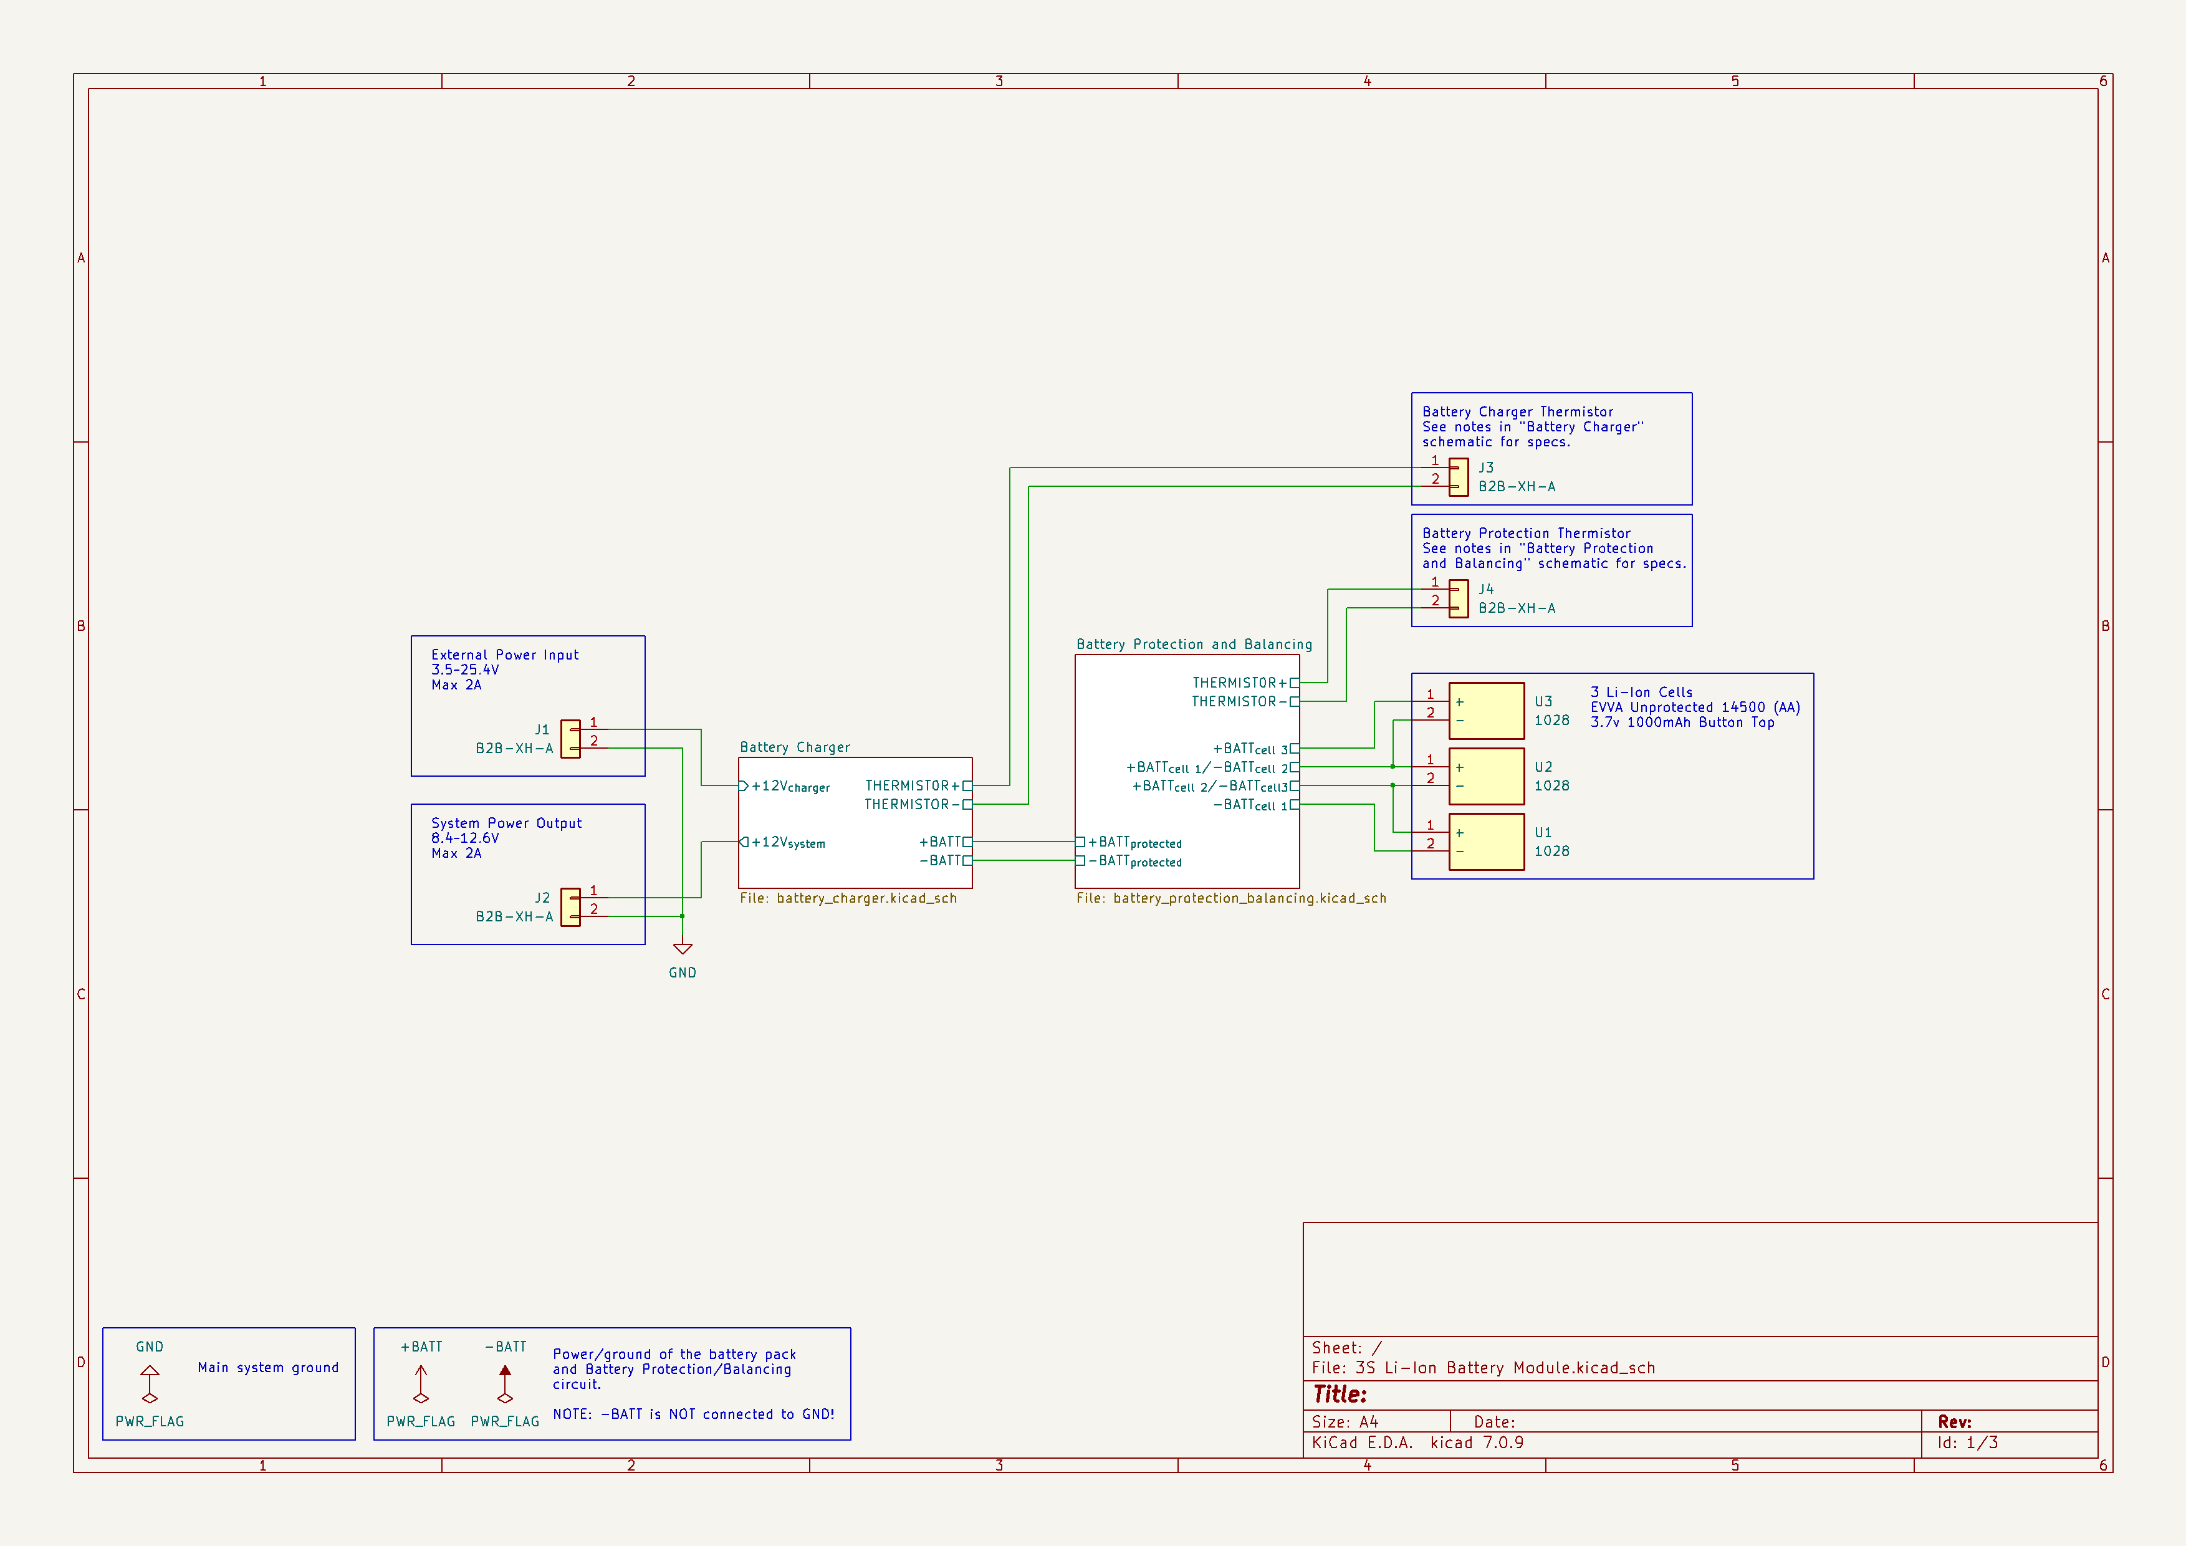Click the kicad 7.0.9 version text
This screenshot has height=1546, width=2186.
click(x=1477, y=1443)
